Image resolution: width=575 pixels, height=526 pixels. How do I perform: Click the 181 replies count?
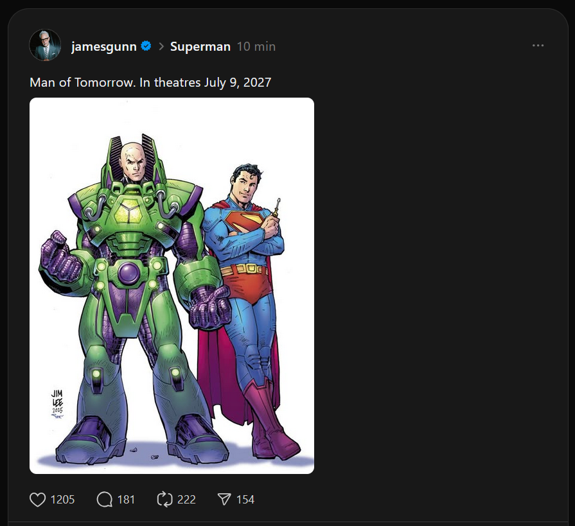pyautogui.click(x=126, y=499)
